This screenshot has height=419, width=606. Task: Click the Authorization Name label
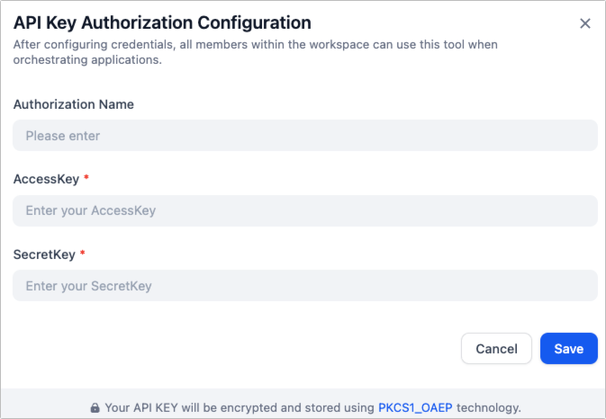(74, 104)
